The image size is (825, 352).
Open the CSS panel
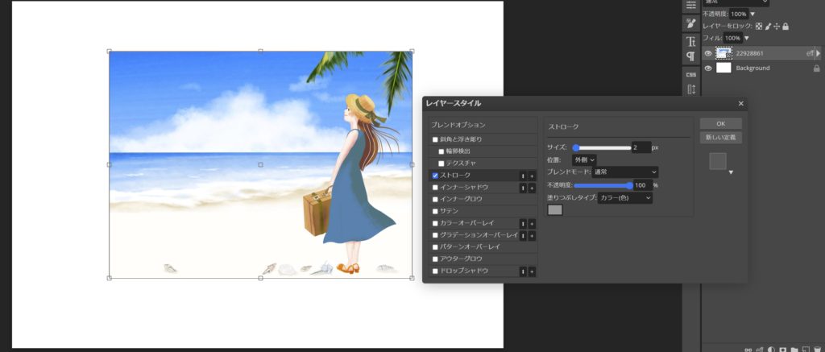690,74
